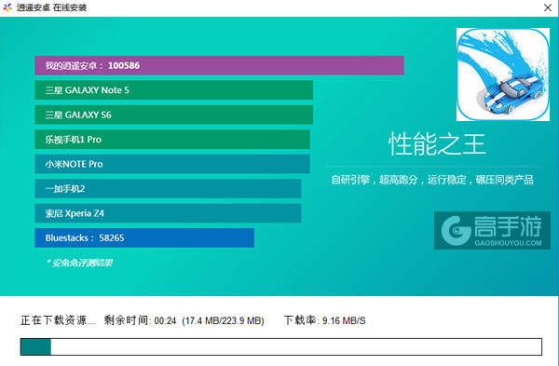
Task: Click the 17.4 MB/223.9 MB size text
Action: tap(224, 320)
